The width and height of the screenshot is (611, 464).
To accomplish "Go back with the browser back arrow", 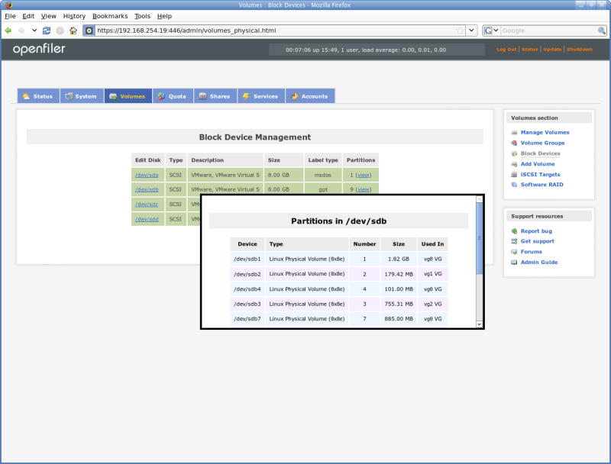I will pos(8,31).
